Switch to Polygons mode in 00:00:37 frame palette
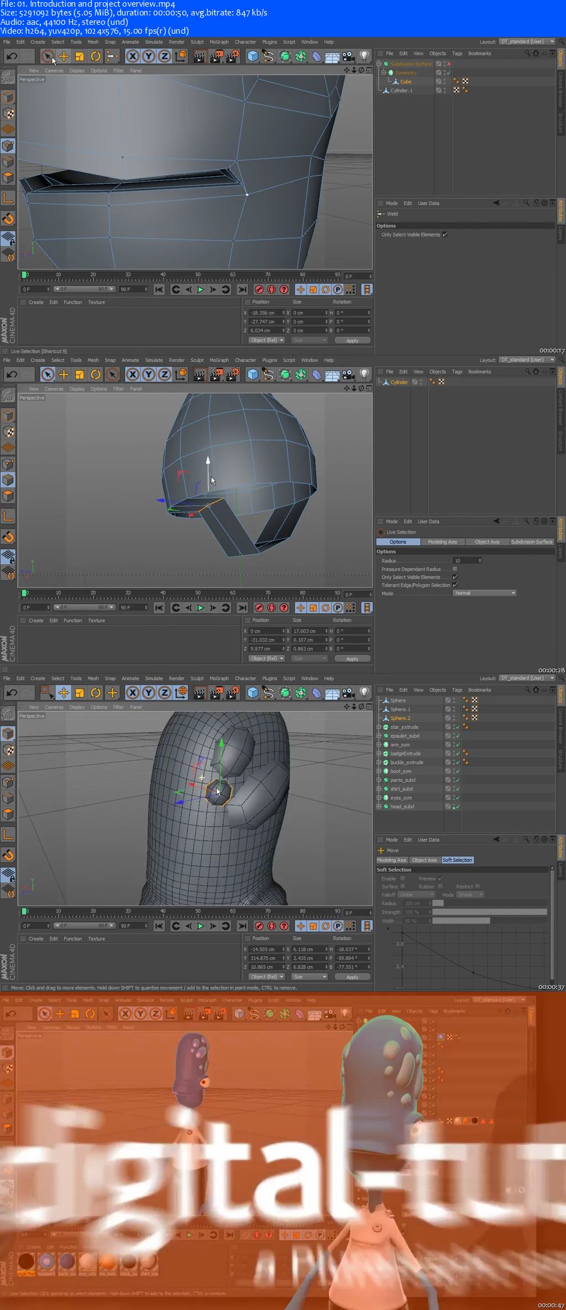566x1310 pixels. coord(8,814)
